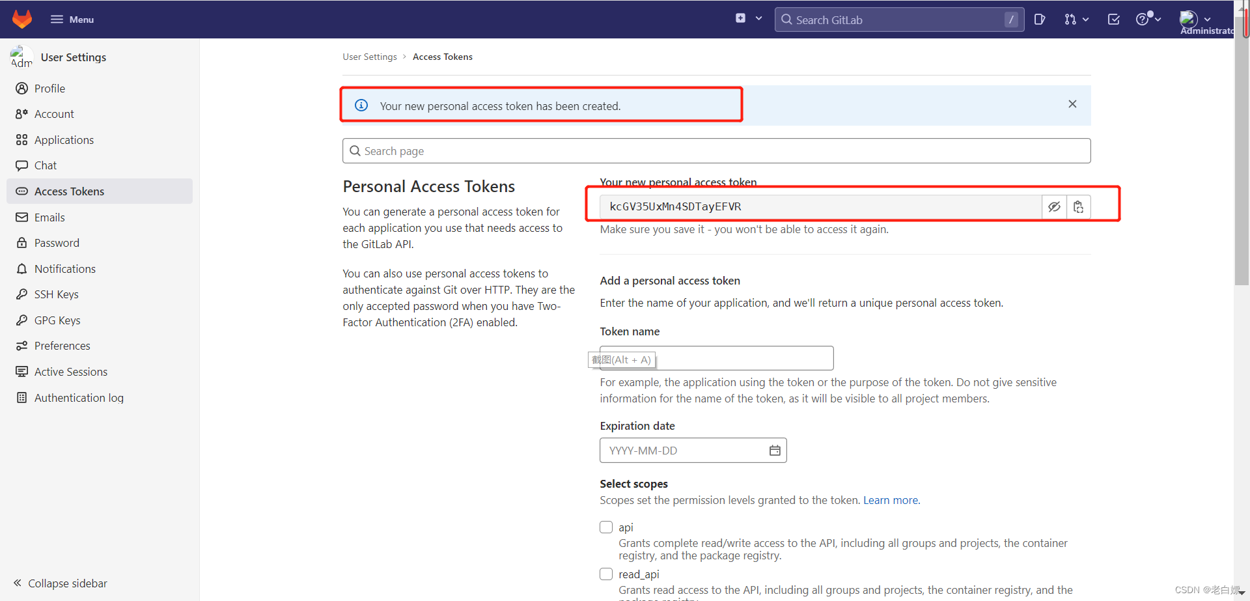Open the help question mark icon
This screenshot has width=1250, height=601.
(x=1143, y=20)
